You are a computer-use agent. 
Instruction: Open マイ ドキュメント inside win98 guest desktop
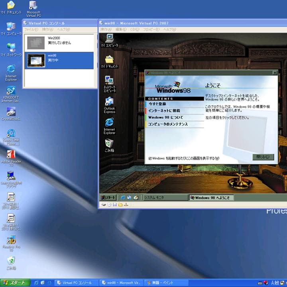[x=110, y=62]
